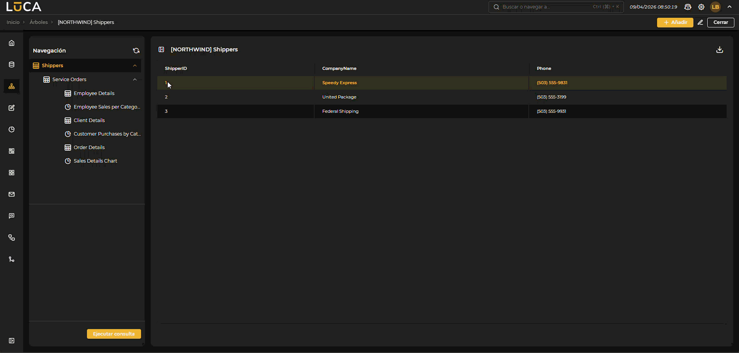Select the United Package cell
The image size is (739, 353).
(339, 97)
